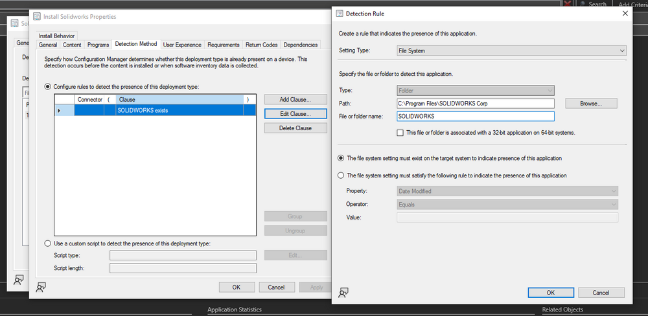The height and width of the screenshot is (316, 648).
Task: Click feedback icon in rearmost properties window
Action: click(x=19, y=280)
